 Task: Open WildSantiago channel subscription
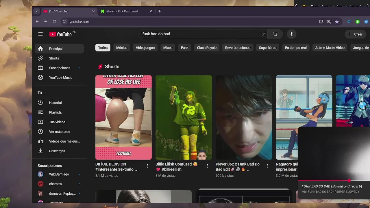tap(59, 174)
